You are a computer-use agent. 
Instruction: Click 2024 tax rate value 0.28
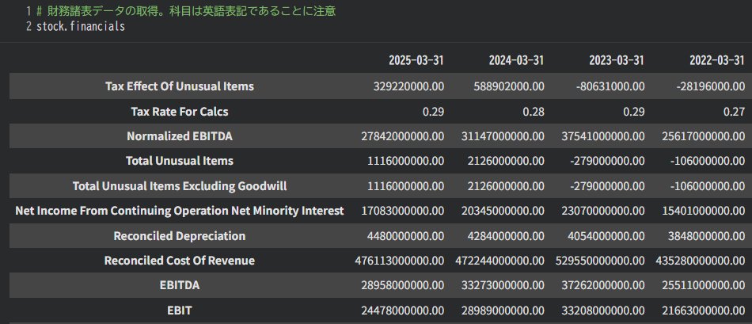(534, 112)
